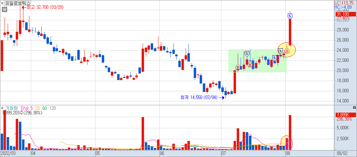Click the 296.38% label on volume axis
357x157 pixels.
coord(344,119)
